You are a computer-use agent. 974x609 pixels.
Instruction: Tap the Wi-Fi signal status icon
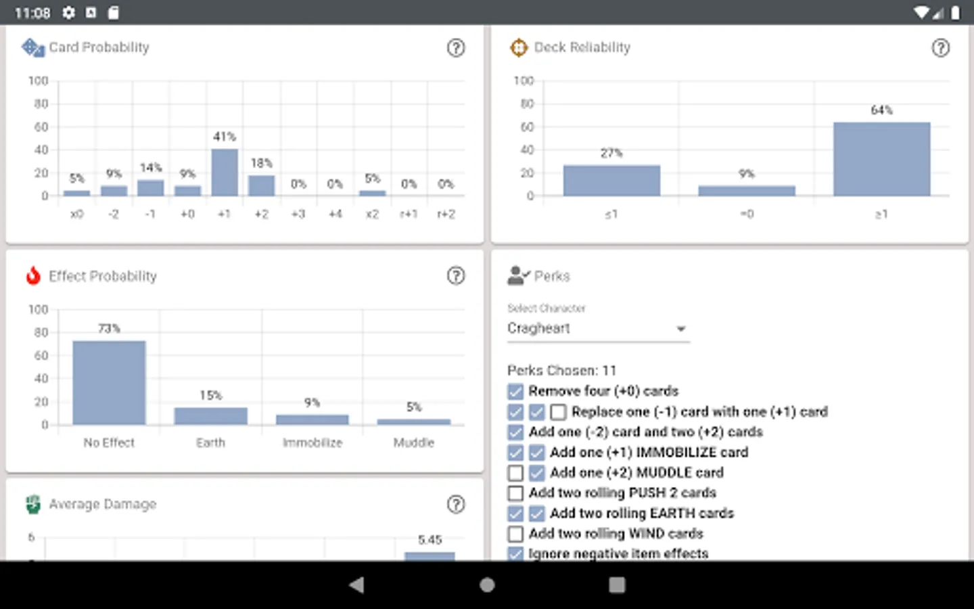[921, 12]
